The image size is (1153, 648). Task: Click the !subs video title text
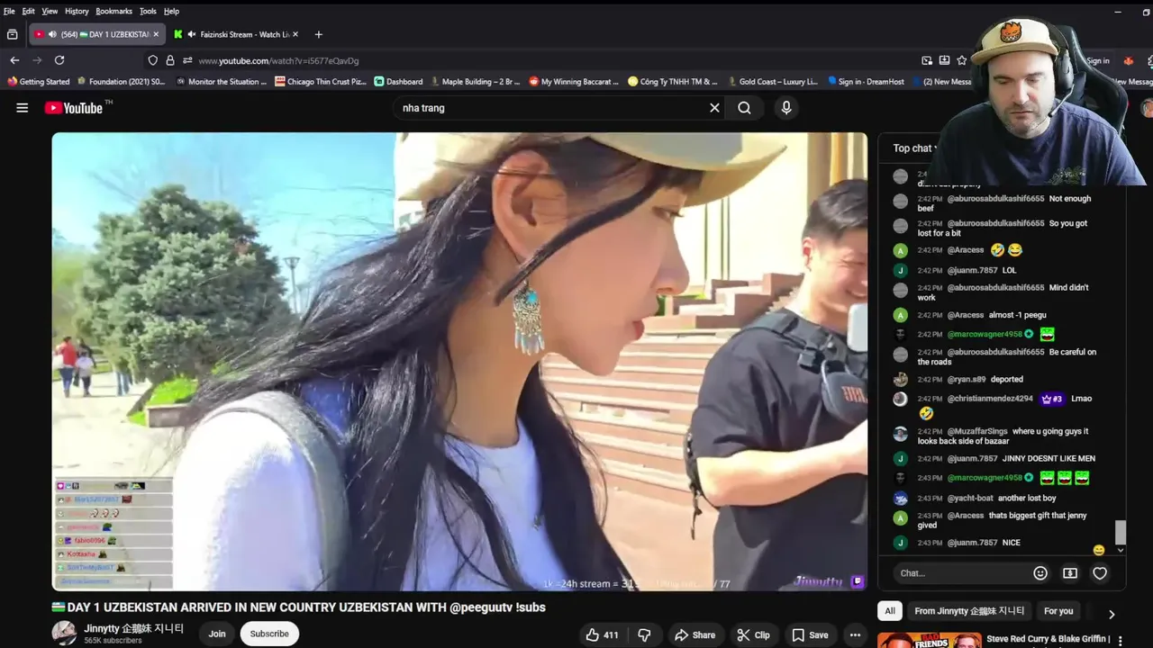tap(531, 607)
